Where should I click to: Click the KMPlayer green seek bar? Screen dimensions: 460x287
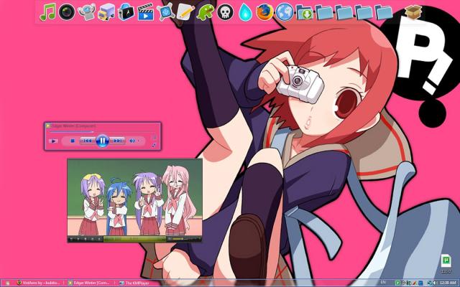[134, 239]
